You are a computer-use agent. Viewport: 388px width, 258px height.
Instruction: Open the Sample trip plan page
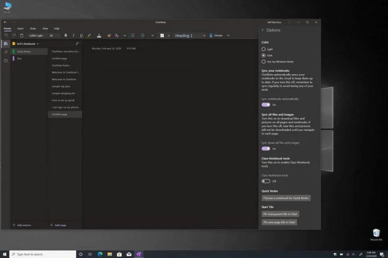(65, 86)
